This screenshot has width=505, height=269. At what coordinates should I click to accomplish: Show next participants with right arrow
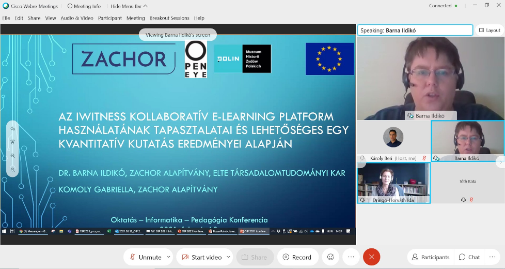click(500, 162)
